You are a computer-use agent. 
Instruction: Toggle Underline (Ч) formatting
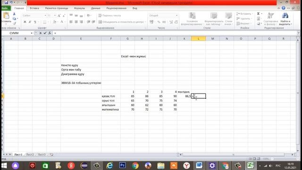(x=35, y=22)
